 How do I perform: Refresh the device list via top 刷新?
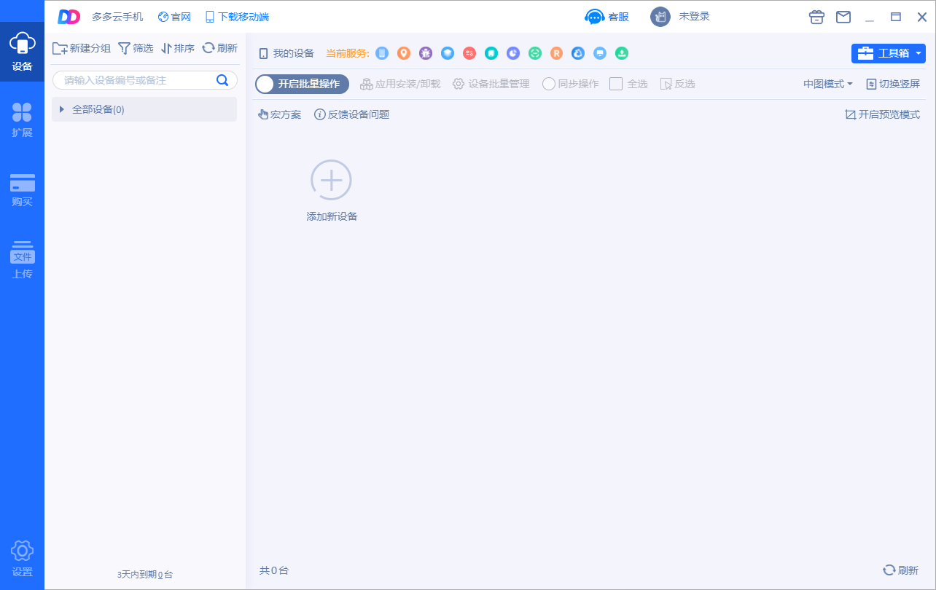pos(219,48)
